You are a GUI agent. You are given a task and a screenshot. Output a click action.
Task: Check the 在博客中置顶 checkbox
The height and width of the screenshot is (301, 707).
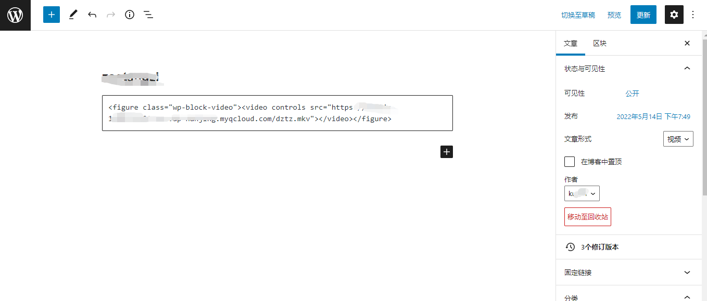[x=570, y=162]
